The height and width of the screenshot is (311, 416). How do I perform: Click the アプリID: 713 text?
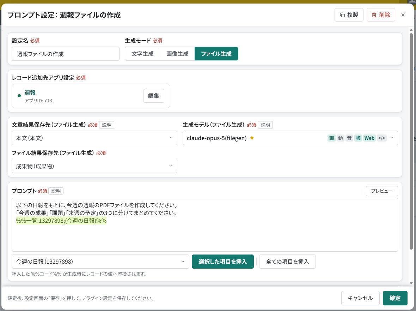tap(38, 101)
